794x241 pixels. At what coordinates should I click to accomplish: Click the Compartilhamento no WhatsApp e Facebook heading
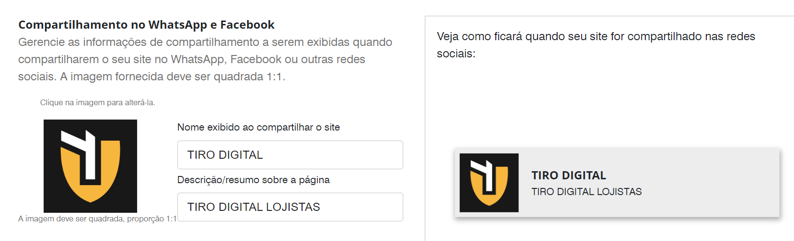pyautogui.click(x=146, y=25)
